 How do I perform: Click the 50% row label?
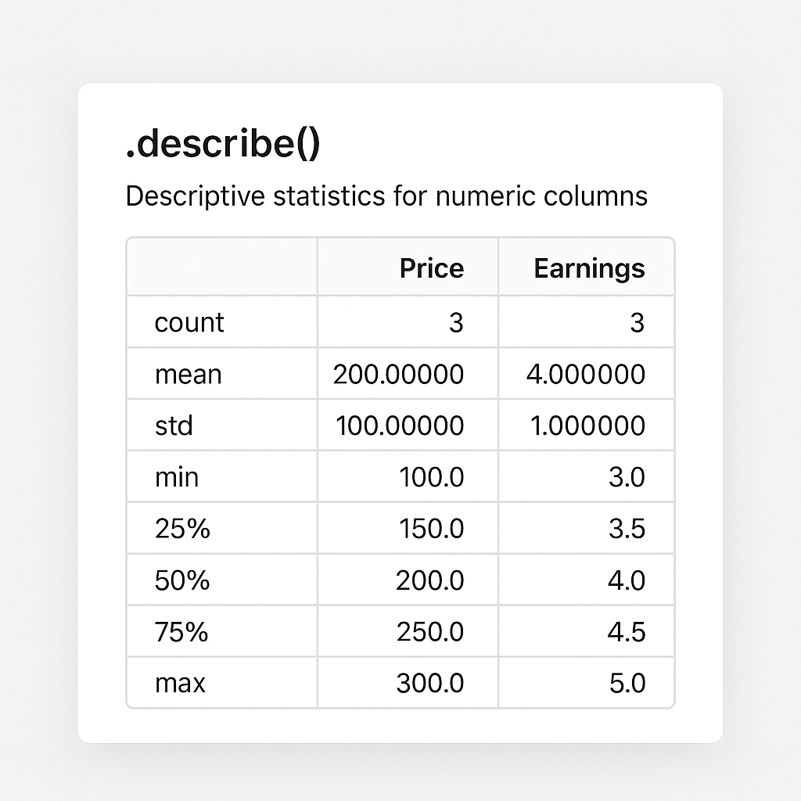[182, 580]
